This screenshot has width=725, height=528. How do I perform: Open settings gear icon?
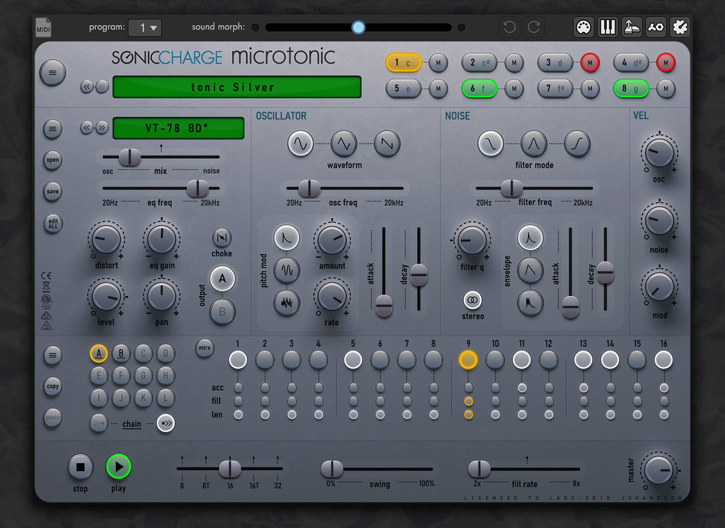click(x=680, y=27)
